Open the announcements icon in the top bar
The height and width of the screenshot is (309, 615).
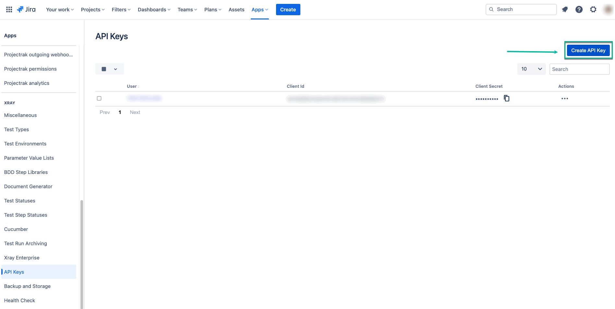click(x=565, y=9)
